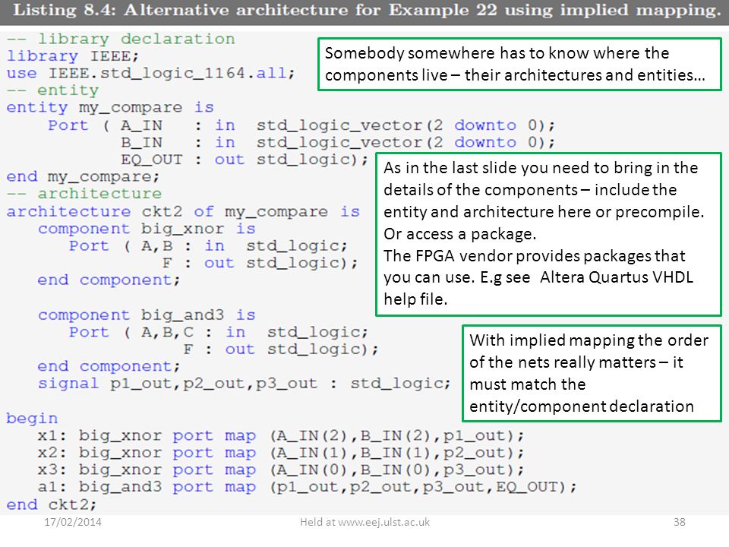Click the text 'Altera Quartus VHDL help file'
Viewport: 729px width, 547px height.
pyautogui.click(x=538, y=289)
